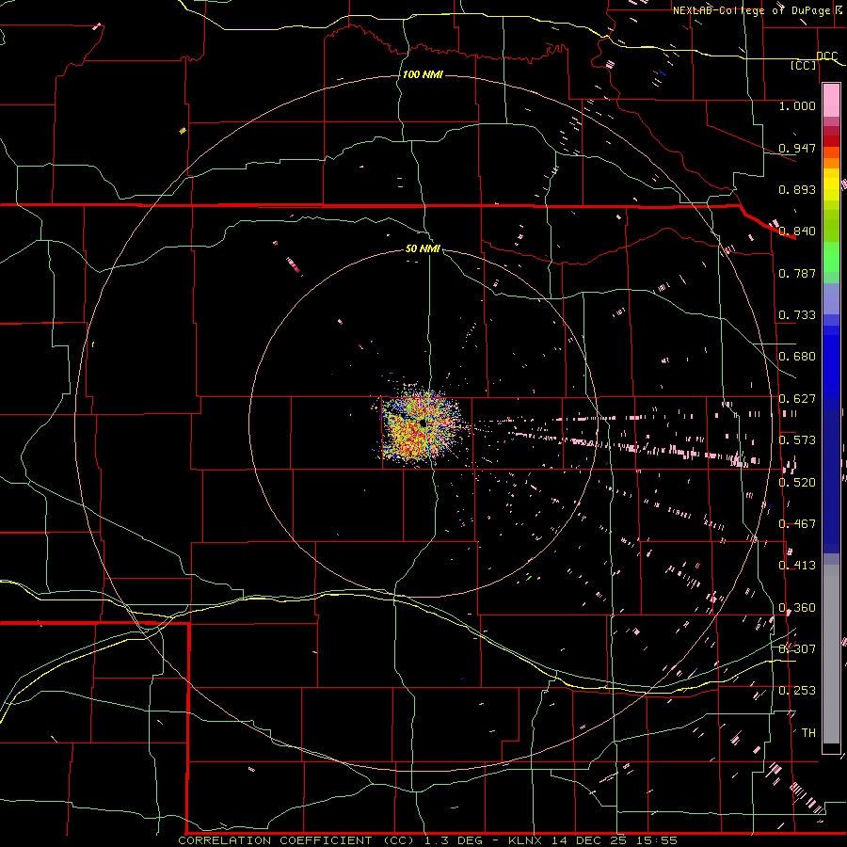Click the 0.413 color scale value
This screenshot has height=847, width=847.
[x=797, y=566]
